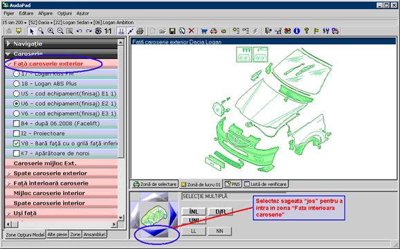
Task: Enable the K7 - Apărătoare de noroi checkbox
Action: click(x=17, y=153)
